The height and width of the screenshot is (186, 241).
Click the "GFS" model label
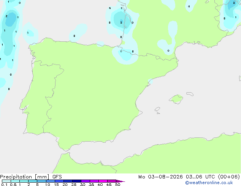57,177
